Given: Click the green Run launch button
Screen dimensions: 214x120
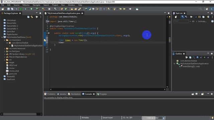Looking at the screenshot, I should (31, 9).
